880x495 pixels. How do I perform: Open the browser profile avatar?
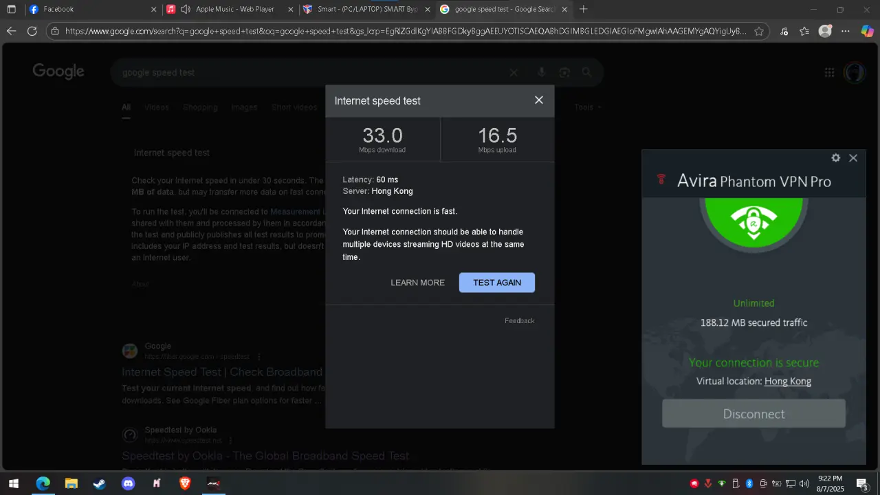(825, 31)
